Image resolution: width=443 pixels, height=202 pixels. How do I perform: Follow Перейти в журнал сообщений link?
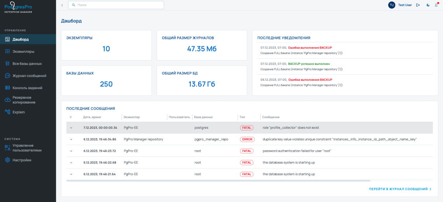coord(400,189)
